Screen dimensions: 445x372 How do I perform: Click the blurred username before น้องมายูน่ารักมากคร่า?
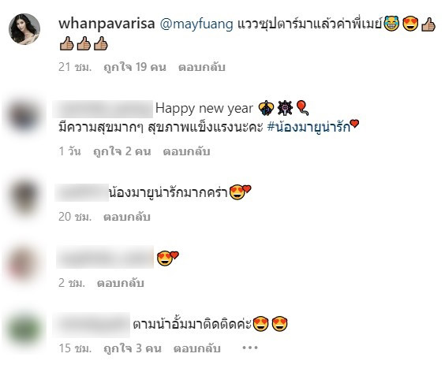click(82, 193)
